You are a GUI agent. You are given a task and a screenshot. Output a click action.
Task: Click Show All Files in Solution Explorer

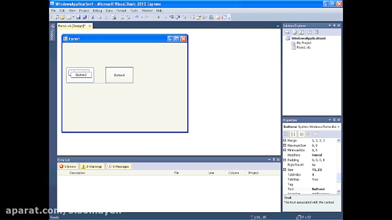(x=295, y=32)
